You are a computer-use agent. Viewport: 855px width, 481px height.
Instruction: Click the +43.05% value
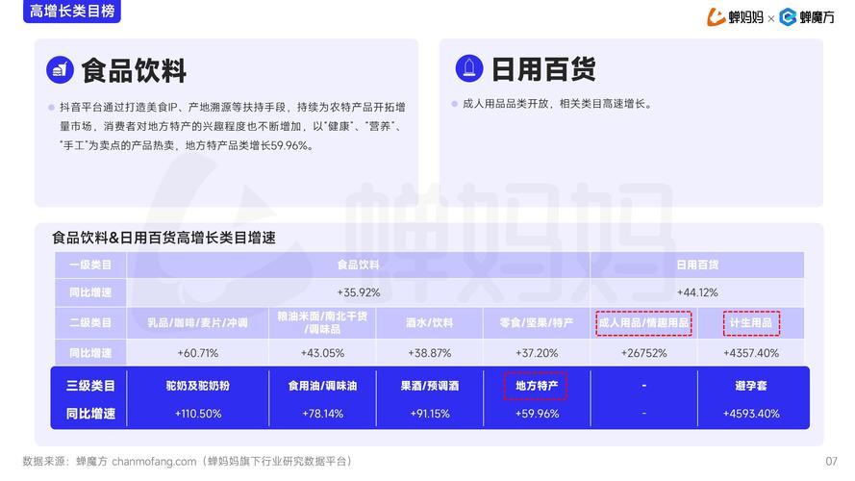pyautogui.click(x=322, y=353)
